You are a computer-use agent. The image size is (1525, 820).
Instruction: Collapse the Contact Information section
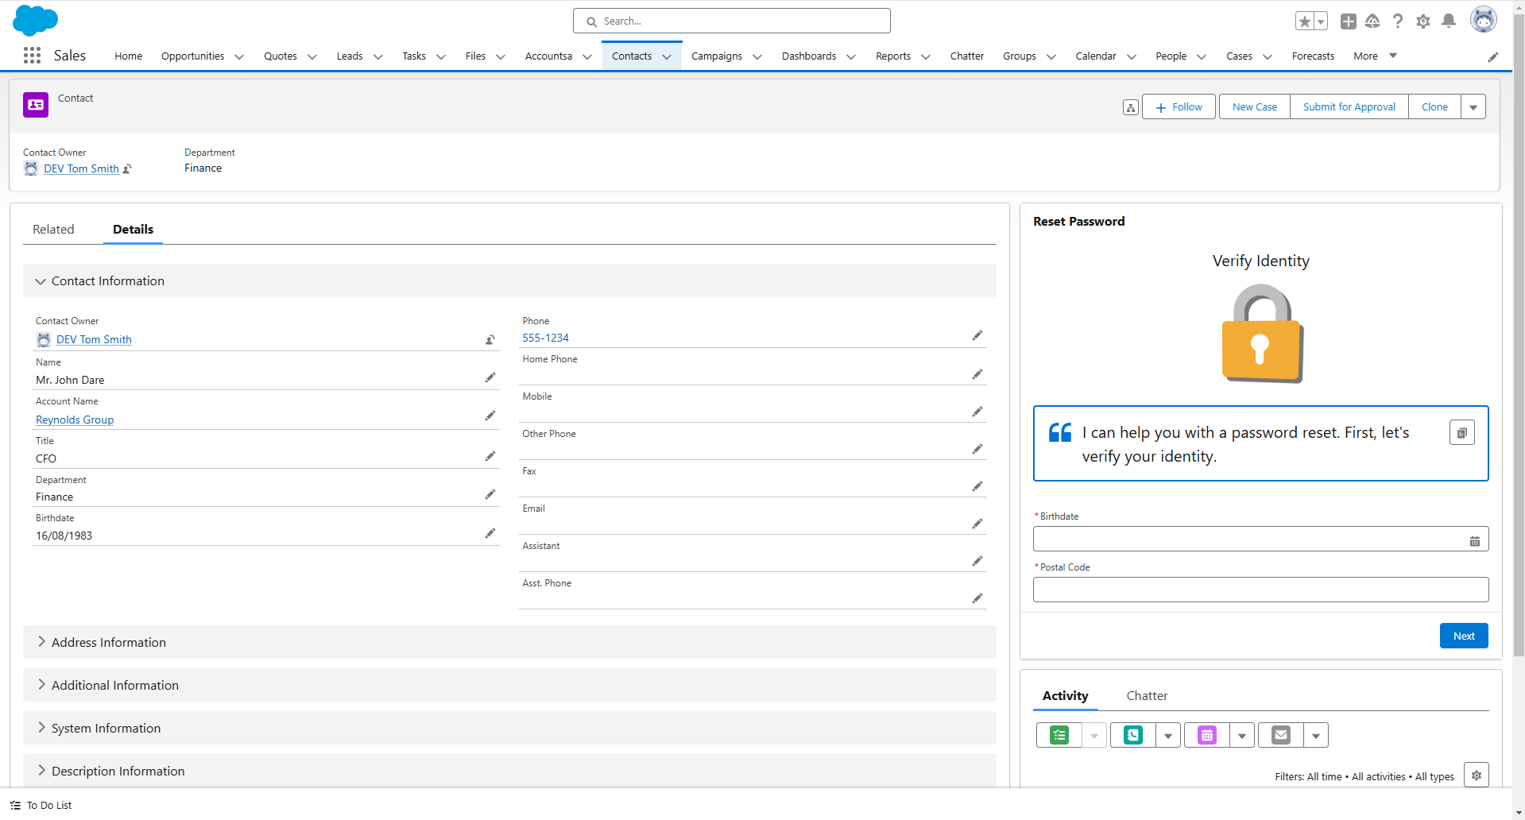pyautogui.click(x=41, y=281)
